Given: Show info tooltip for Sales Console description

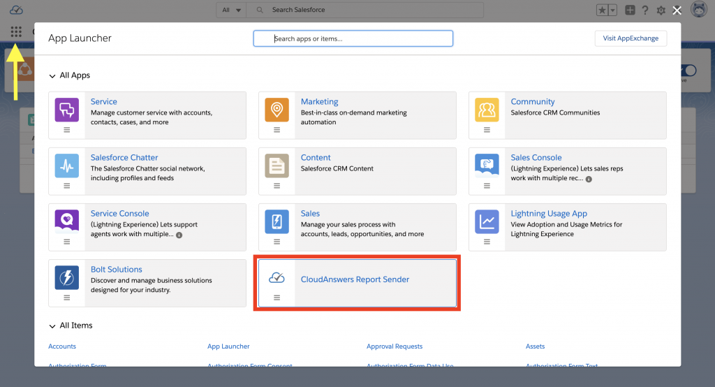Looking at the screenshot, I should (589, 180).
